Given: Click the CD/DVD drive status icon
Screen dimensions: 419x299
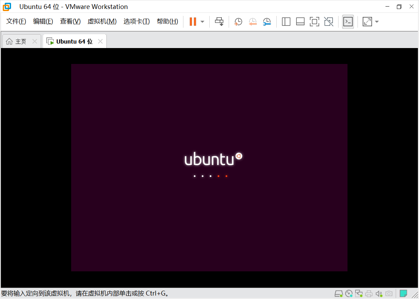Looking at the screenshot, I should tap(349, 294).
